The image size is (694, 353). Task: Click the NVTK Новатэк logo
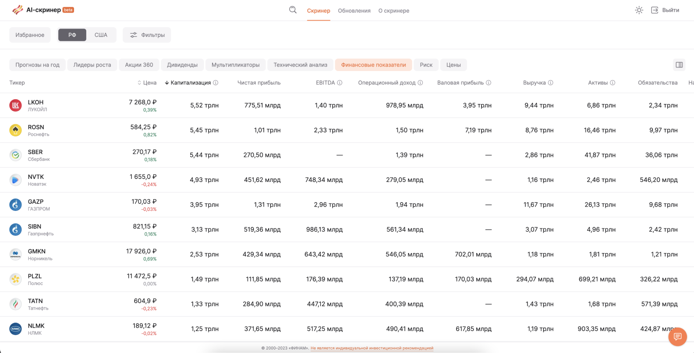coord(16,180)
